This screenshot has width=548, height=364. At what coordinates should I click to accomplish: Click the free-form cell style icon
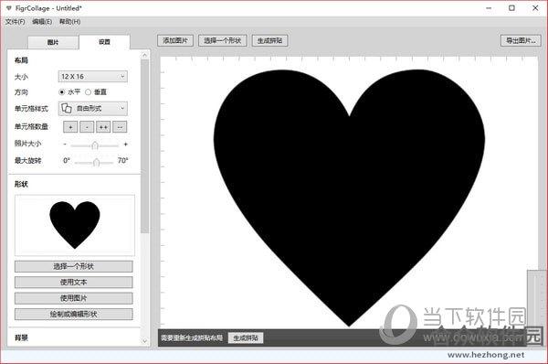[x=67, y=109]
